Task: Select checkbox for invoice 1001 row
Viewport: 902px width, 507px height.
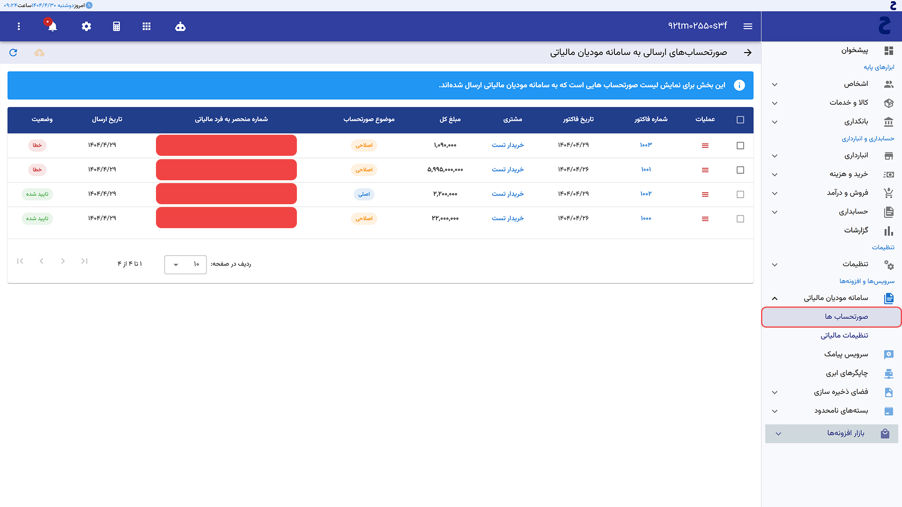Action: coord(740,170)
